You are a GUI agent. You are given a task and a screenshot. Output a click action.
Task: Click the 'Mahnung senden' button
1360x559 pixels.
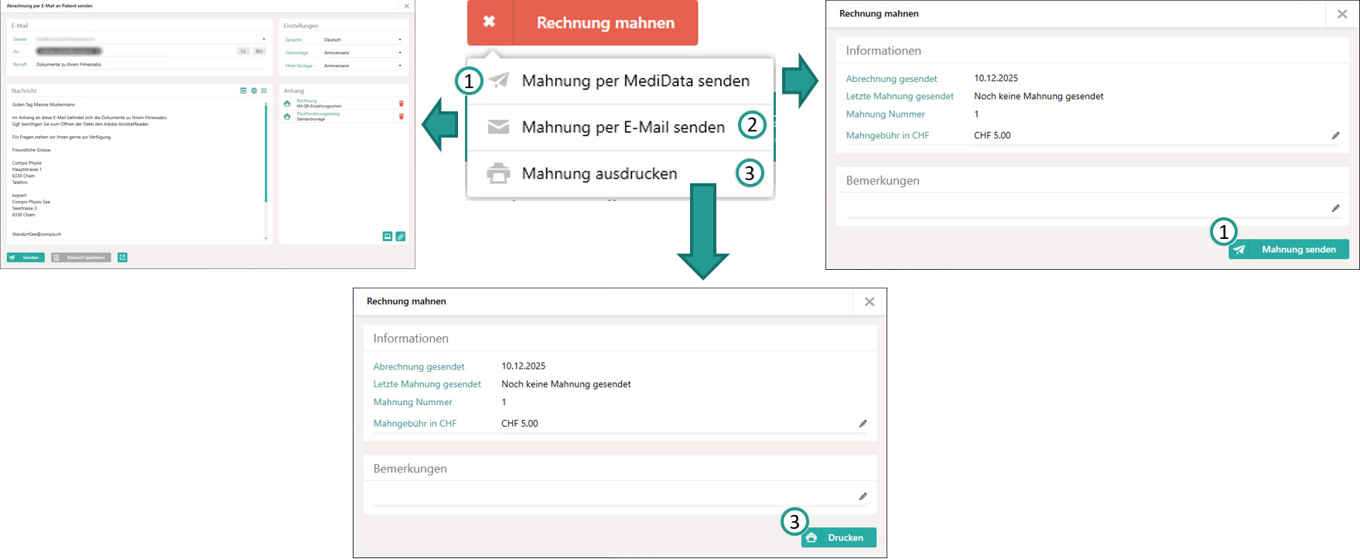click(x=1289, y=250)
